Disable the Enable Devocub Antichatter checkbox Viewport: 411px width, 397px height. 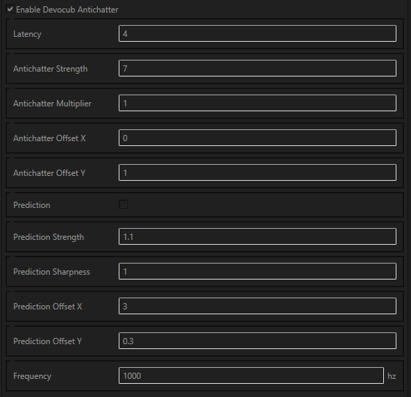coord(10,9)
